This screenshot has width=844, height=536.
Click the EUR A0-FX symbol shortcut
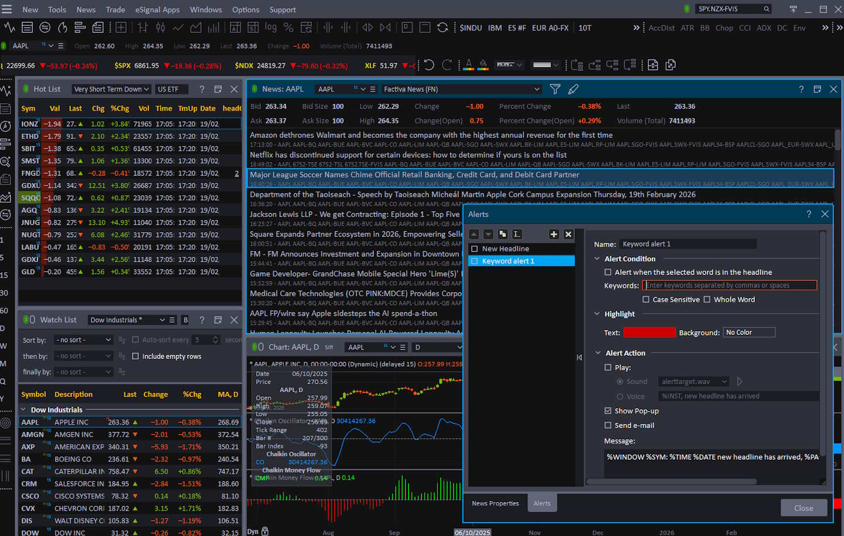pos(550,28)
